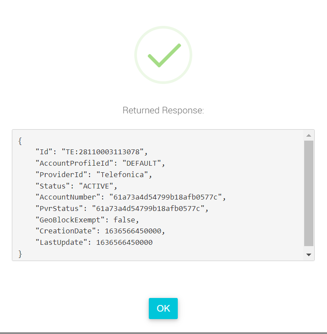Click the "PvrStatus" key
Viewport: 327px width, 334px height.
59,208
